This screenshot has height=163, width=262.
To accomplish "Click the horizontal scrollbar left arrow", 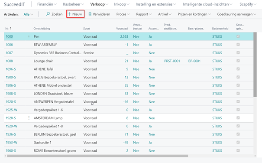I will click(6, 156).
